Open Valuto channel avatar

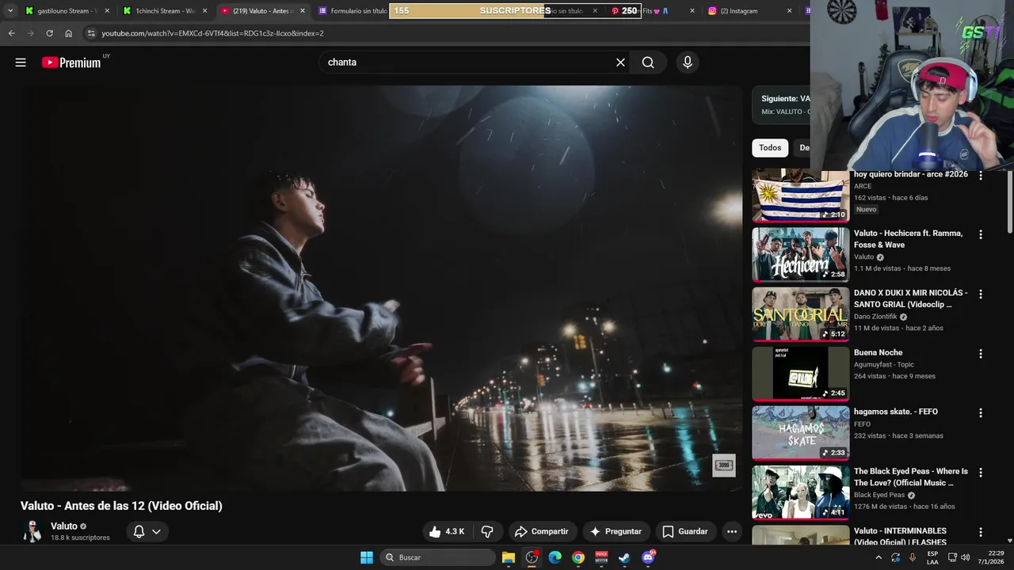point(32,531)
